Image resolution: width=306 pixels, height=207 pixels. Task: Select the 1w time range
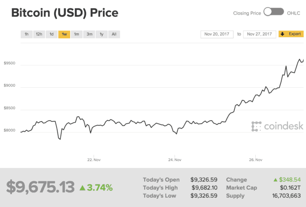click(64, 34)
